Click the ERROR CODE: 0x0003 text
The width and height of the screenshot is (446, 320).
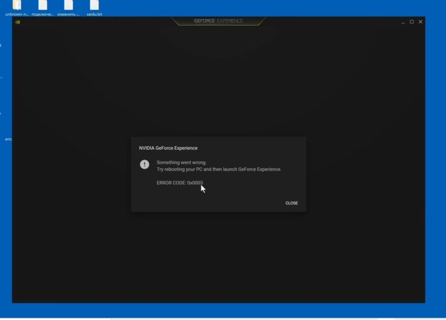point(179,183)
